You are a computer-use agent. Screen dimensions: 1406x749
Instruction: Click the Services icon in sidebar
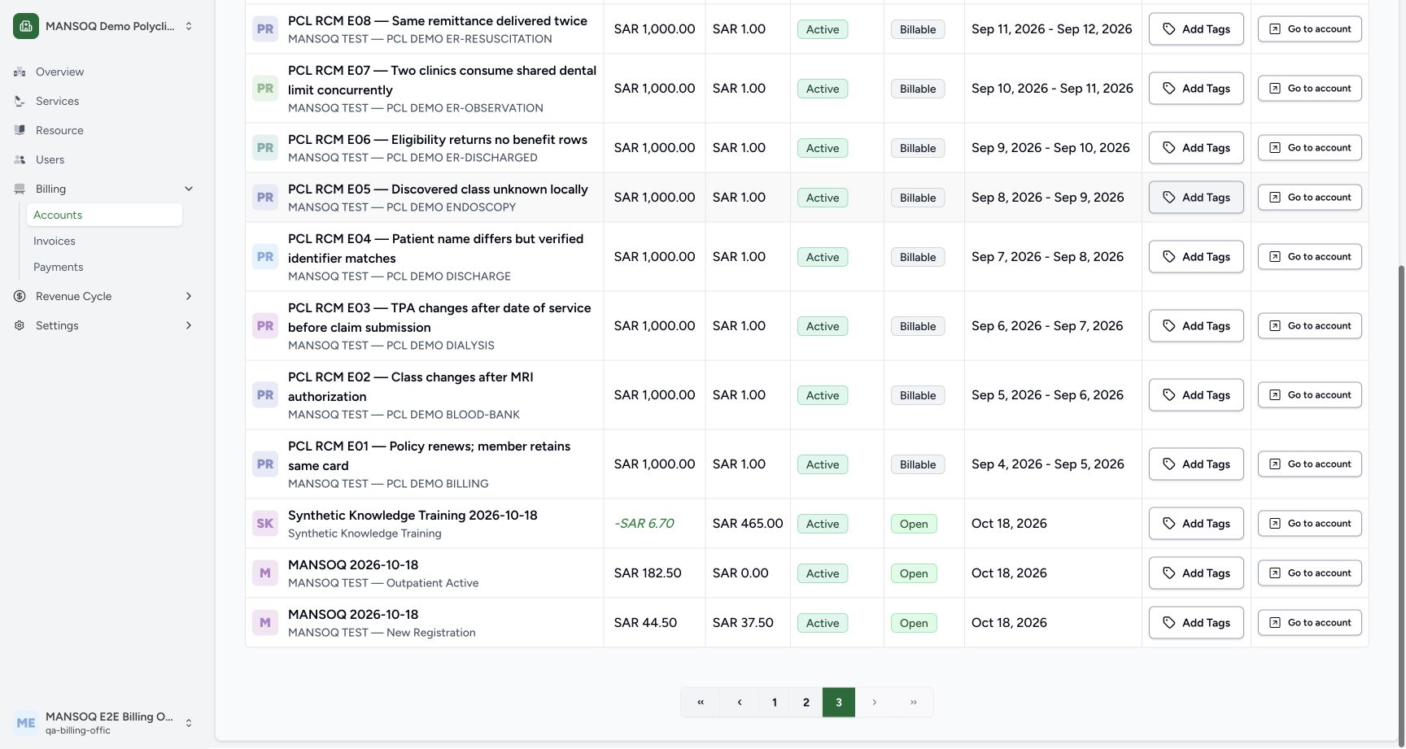20,101
